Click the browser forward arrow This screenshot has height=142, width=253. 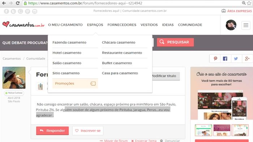(10, 3)
